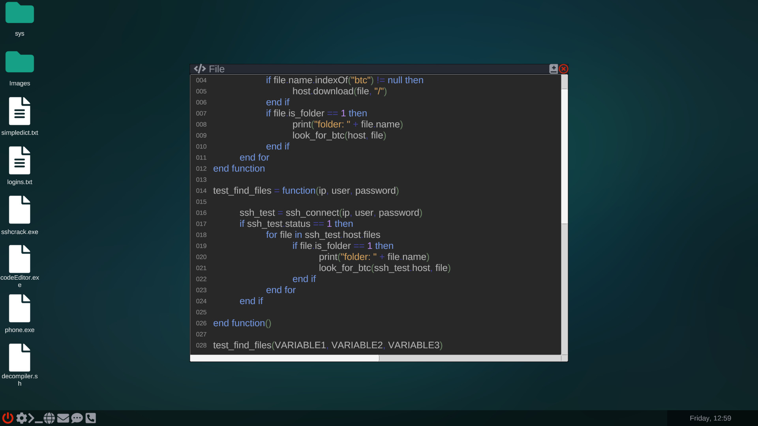Click line 028 calling test_find_files
This screenshot has width=758, height=426.
[328, 345]
